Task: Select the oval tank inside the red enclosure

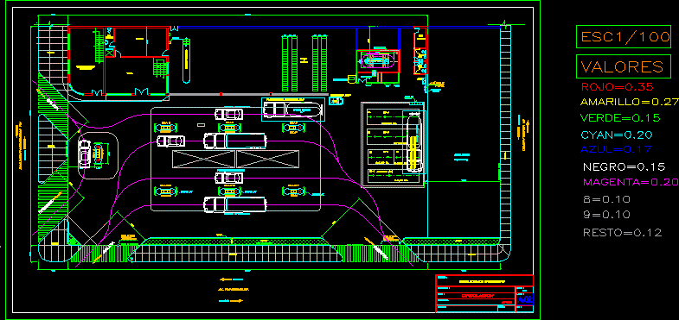Action: tap(378, 61)
